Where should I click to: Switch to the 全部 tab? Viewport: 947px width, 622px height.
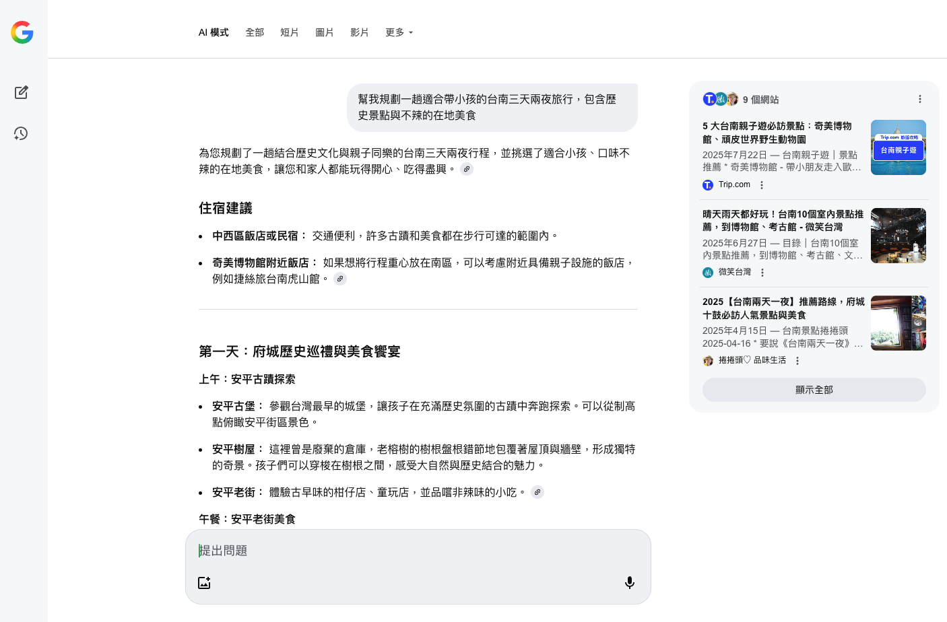[x=255, y=32]
